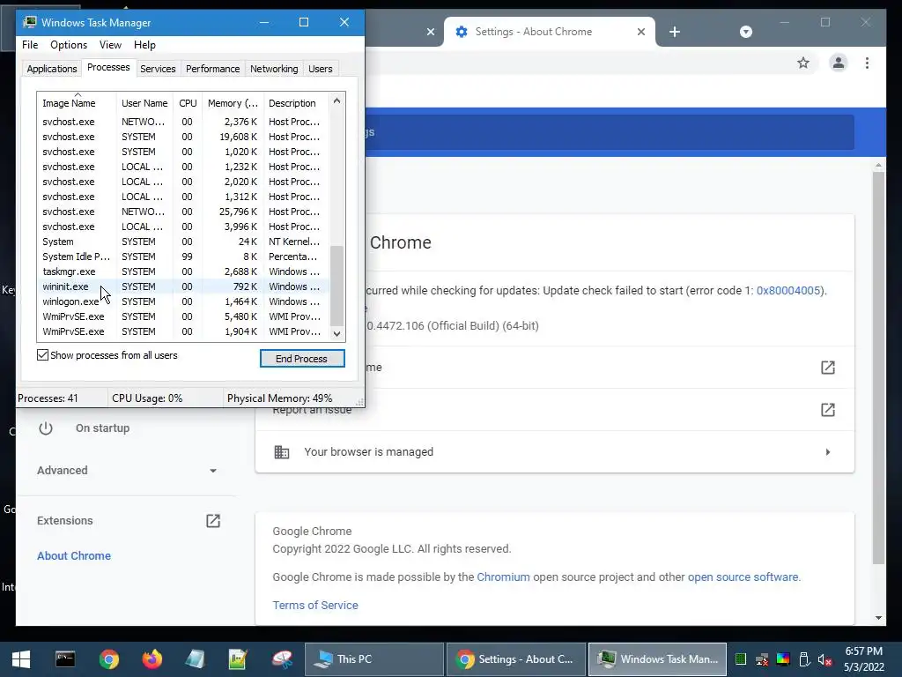Expand Your browser is managed arrow
Viewport: 902px width, 677px height.
pos(828,452)
